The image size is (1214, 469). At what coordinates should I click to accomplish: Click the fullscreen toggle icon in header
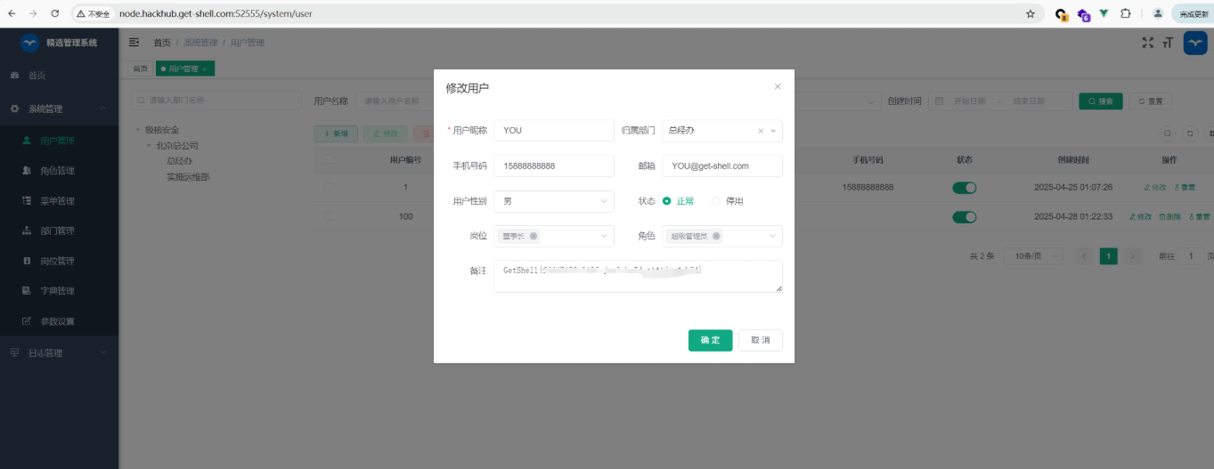pos(1147,43)
